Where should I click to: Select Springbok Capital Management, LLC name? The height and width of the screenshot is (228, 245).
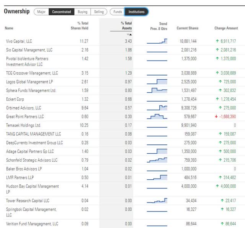click(x=31, y=212)
